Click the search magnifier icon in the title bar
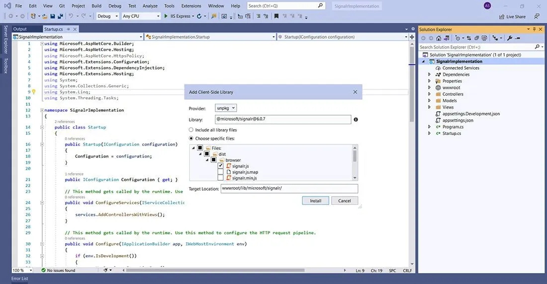This screenshot has width=547, height=284. [x=320, y=5]
